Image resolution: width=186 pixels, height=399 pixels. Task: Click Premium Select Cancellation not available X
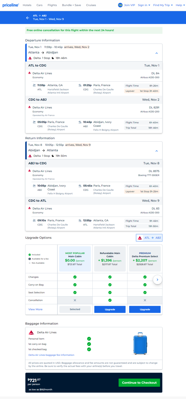(145, 300)
